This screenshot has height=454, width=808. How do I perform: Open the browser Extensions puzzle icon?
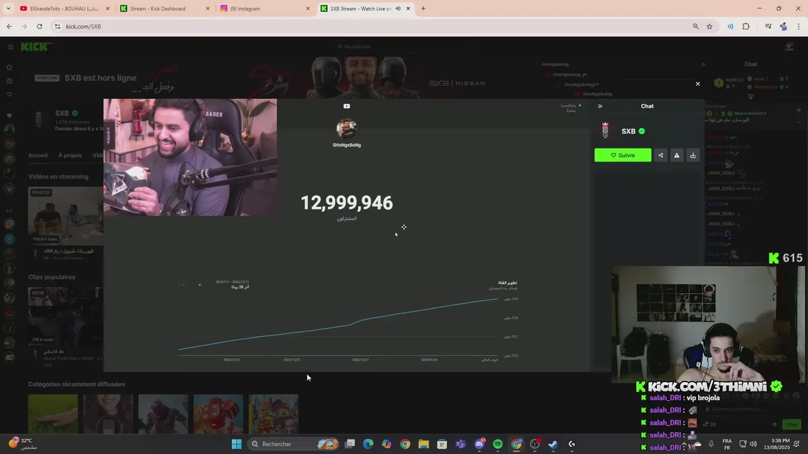coord(746,26)
